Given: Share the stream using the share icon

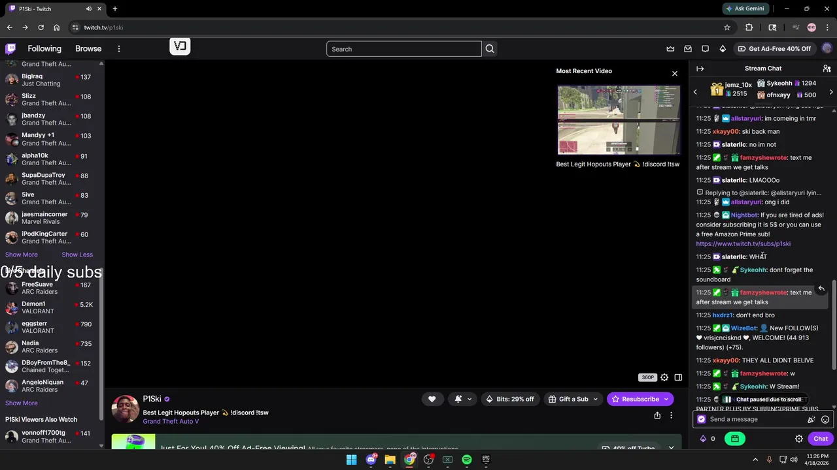Looking at the screenshot, I should point(657,415).
